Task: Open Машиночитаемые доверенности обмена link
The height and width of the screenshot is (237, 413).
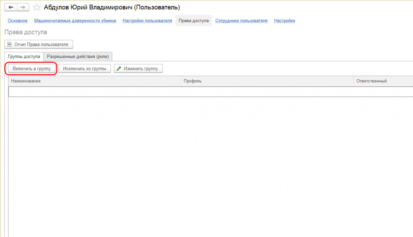Action: (75, 21)
